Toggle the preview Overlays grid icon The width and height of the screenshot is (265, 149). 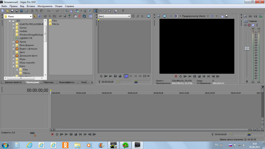coord(212,16)
